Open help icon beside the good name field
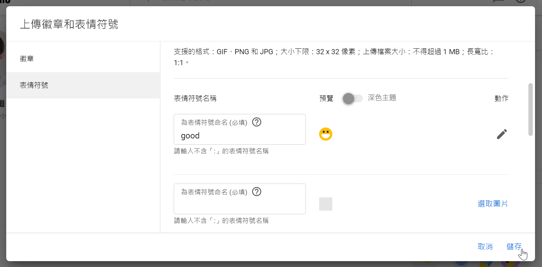Screen dimensions: 542x267 257,122
